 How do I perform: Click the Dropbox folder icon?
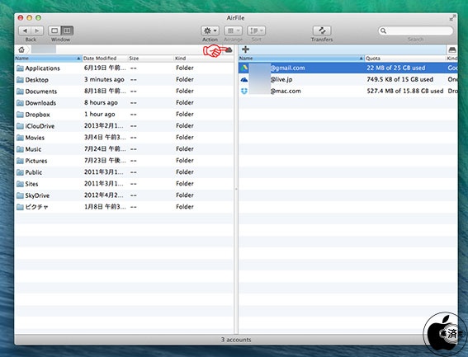tap(20, 115)
